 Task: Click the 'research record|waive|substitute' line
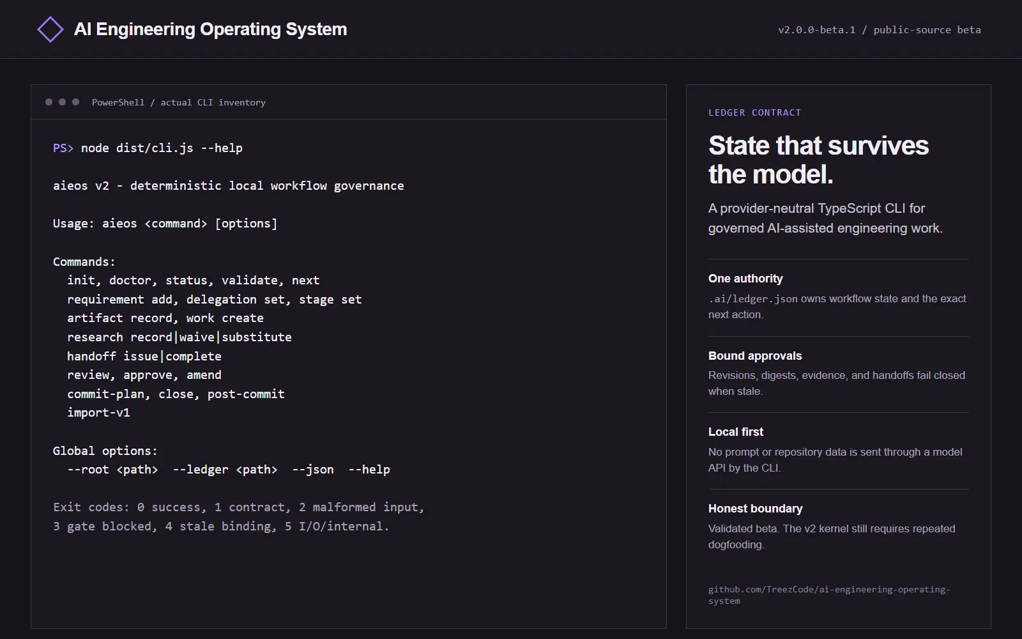(x=179, y=337)
